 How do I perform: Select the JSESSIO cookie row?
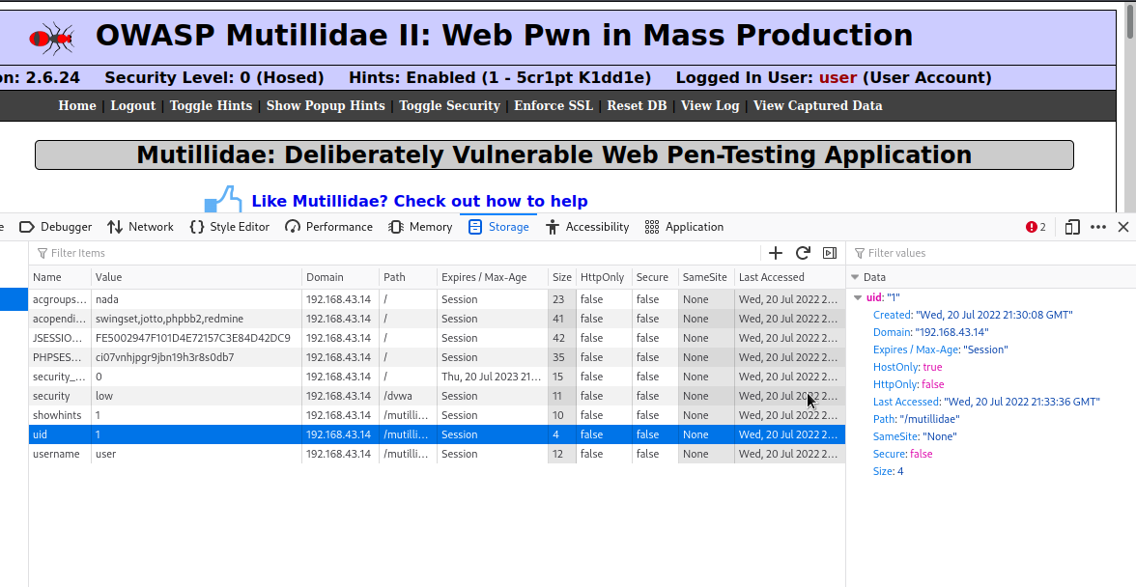point(437,338)
